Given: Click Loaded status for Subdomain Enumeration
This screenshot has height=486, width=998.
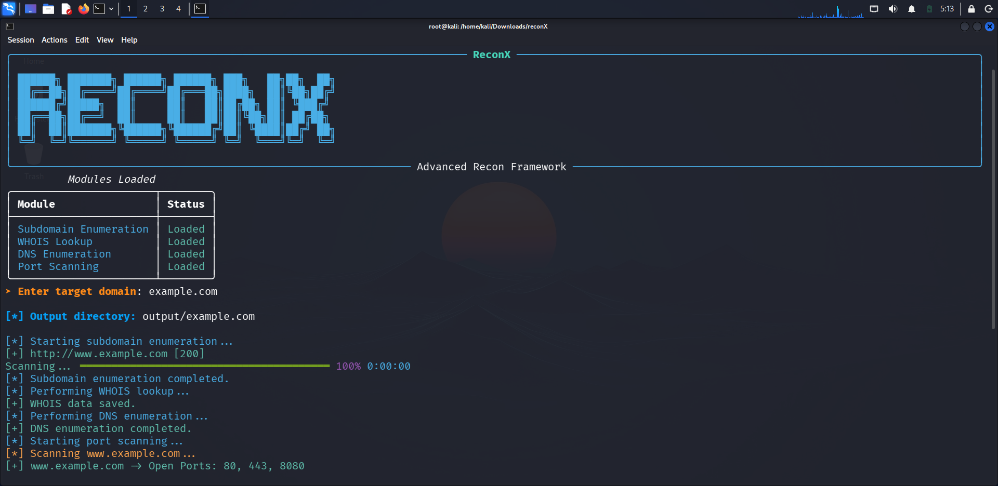Looking at the screenshot, I should click(x=186, y=229).
